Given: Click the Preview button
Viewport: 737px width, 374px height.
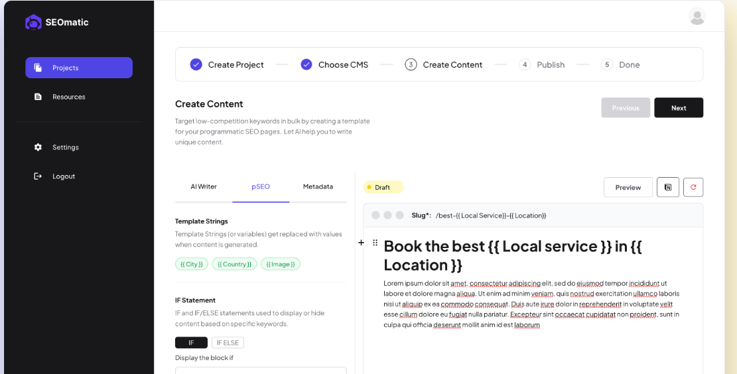Looking at the screenshot, I should pyautogui.click(x=628, y=188).
